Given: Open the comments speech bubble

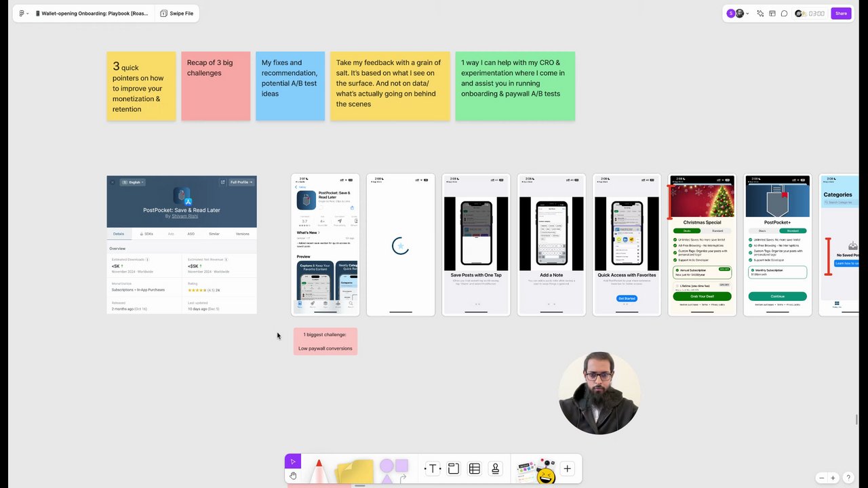Looking at the screenshot, I should (785, 14).
